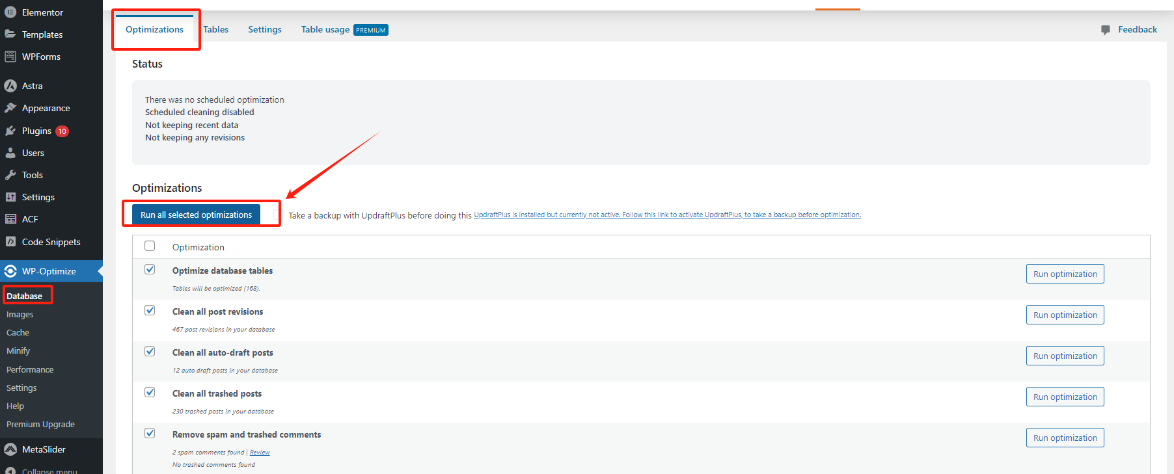The width and height of the screenshot is (1174, 474).
Task: Toggle the select-all Optimization header checkbox
Action: click(150, 246)
